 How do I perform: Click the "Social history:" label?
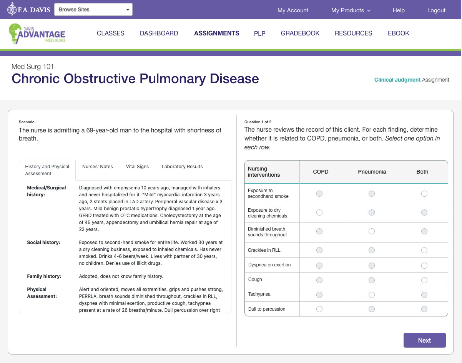pos(44,243)
